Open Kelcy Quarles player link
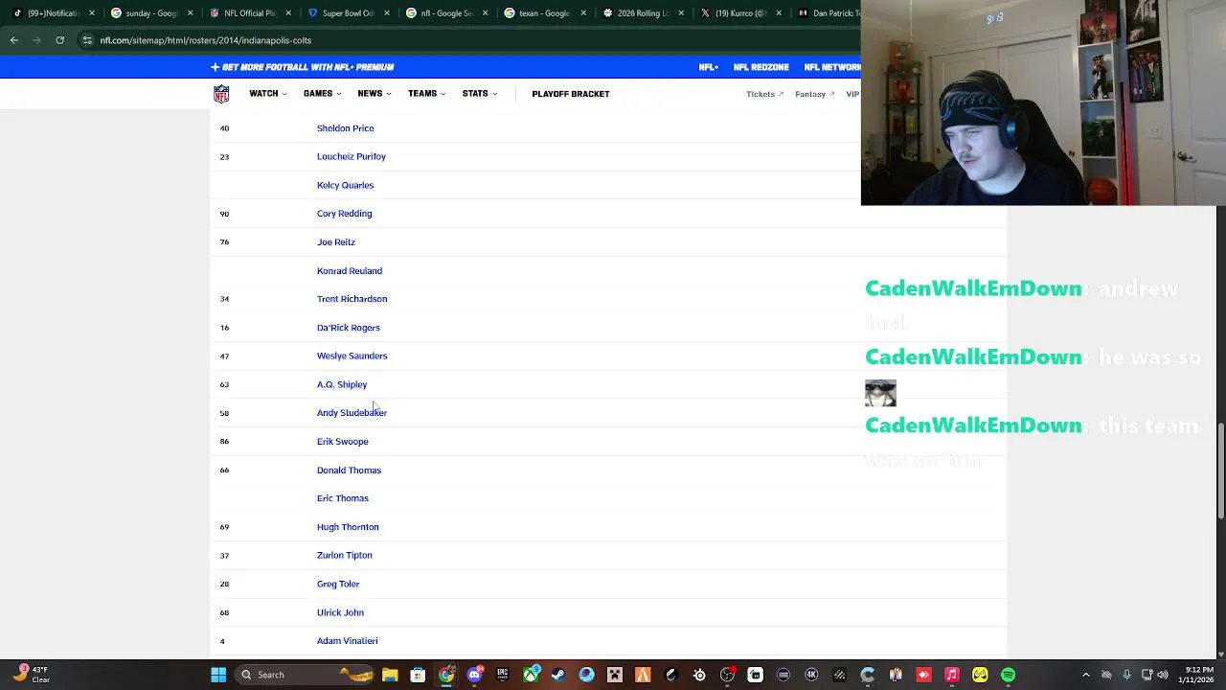 tap(345, 185)
